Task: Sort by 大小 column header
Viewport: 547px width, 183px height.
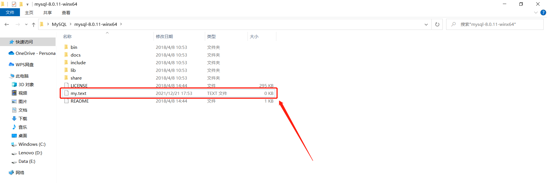Action: pos(254,36)
